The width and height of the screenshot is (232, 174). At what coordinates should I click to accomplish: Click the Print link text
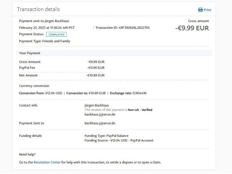coord(207,10)
